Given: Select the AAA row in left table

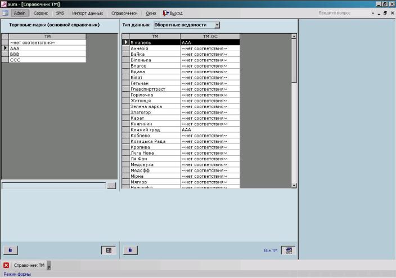Looking at the screenshot, I should point(47,48).
